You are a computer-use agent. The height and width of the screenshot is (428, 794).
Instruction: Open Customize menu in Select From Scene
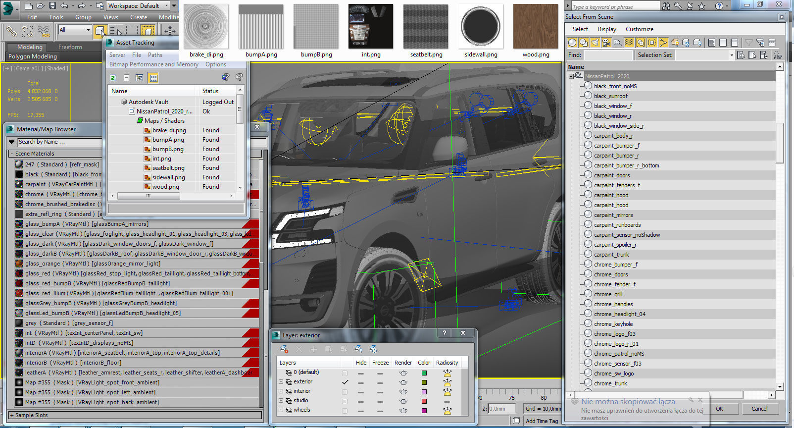pos(640,29)
